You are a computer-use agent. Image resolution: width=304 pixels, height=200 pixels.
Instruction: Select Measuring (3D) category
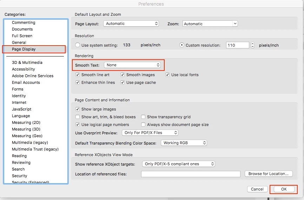tap(26, 129)
